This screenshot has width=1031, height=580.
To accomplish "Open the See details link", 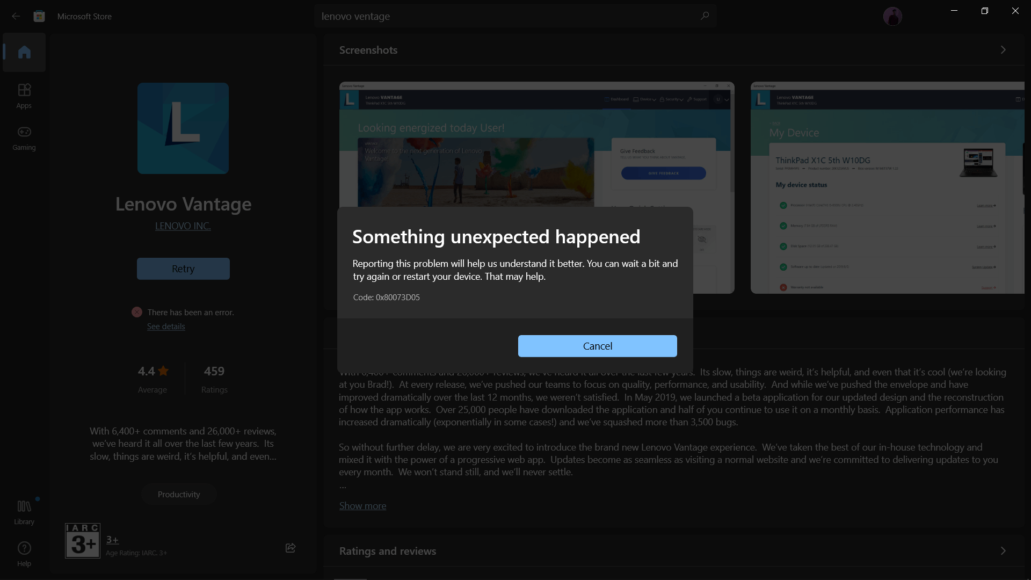I will pos(166,327).
